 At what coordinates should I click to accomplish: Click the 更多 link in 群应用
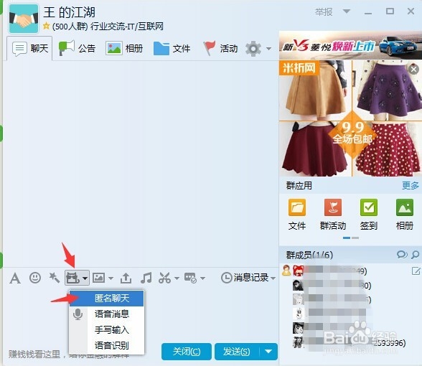(411, 185)
